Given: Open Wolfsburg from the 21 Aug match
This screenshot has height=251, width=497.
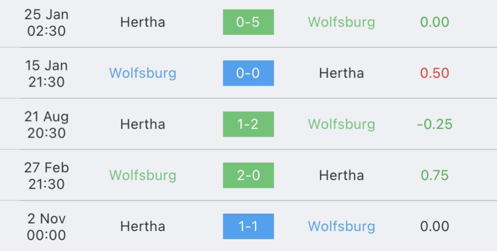Looking at the screenshot, I should click(x=341, y=124).
